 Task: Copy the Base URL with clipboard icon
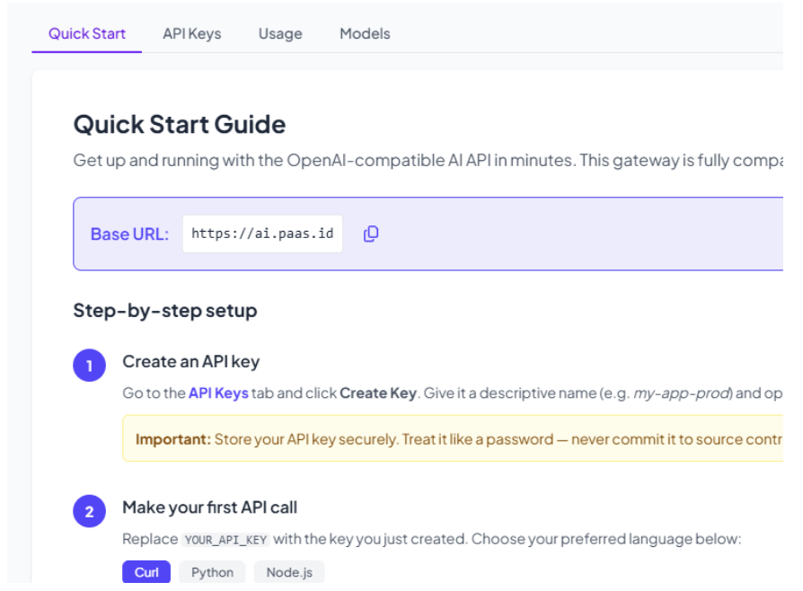coord(371,234)
